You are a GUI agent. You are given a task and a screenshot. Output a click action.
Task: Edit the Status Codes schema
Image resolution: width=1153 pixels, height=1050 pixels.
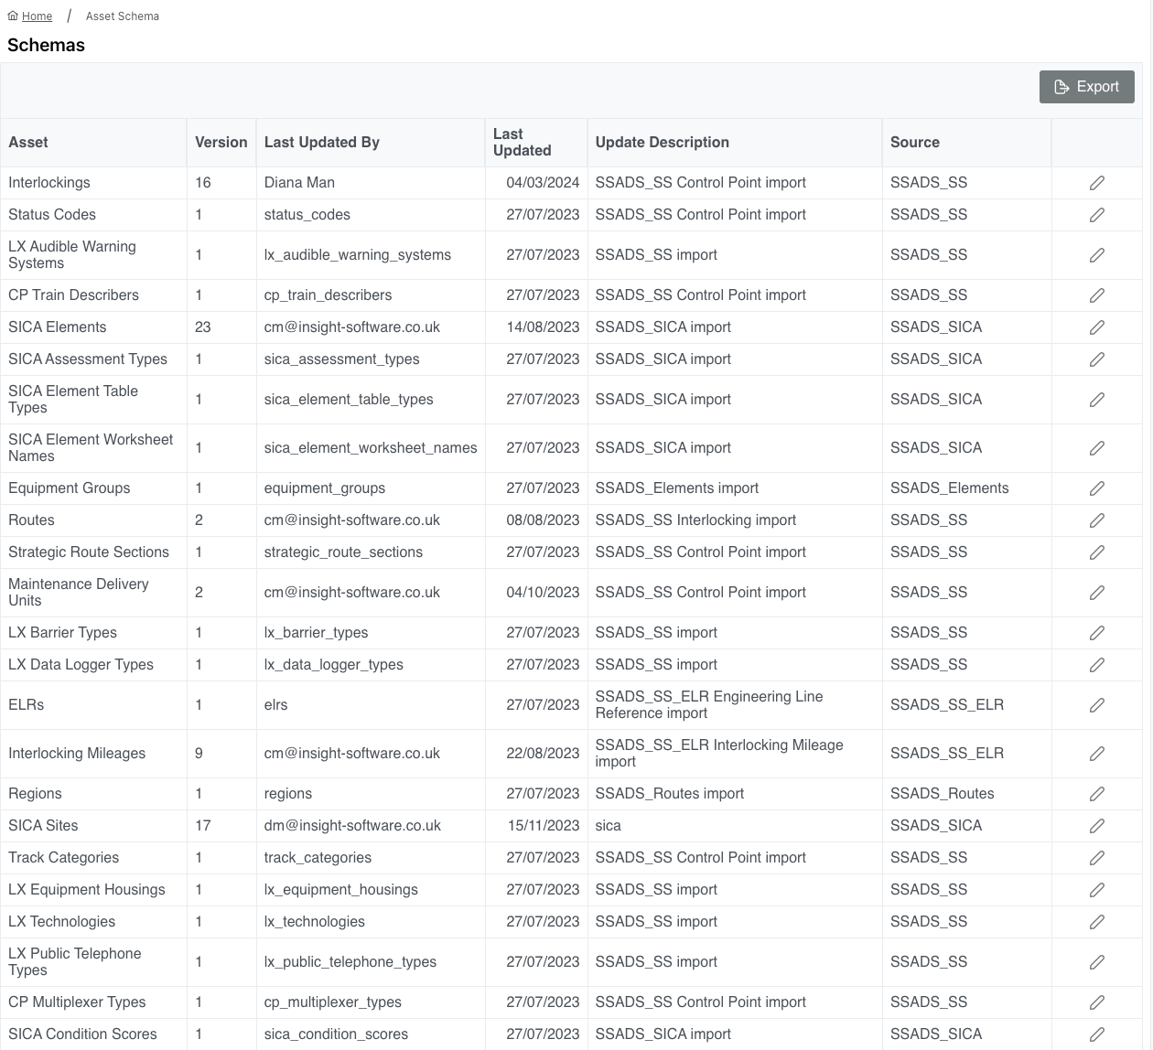point(1096,215)
